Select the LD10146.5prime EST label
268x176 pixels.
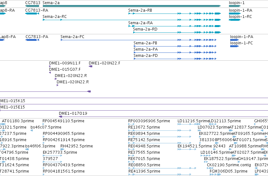216,153
